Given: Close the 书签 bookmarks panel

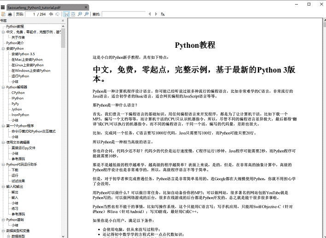Looking at the screenshot, I should [x=63, y=21].
